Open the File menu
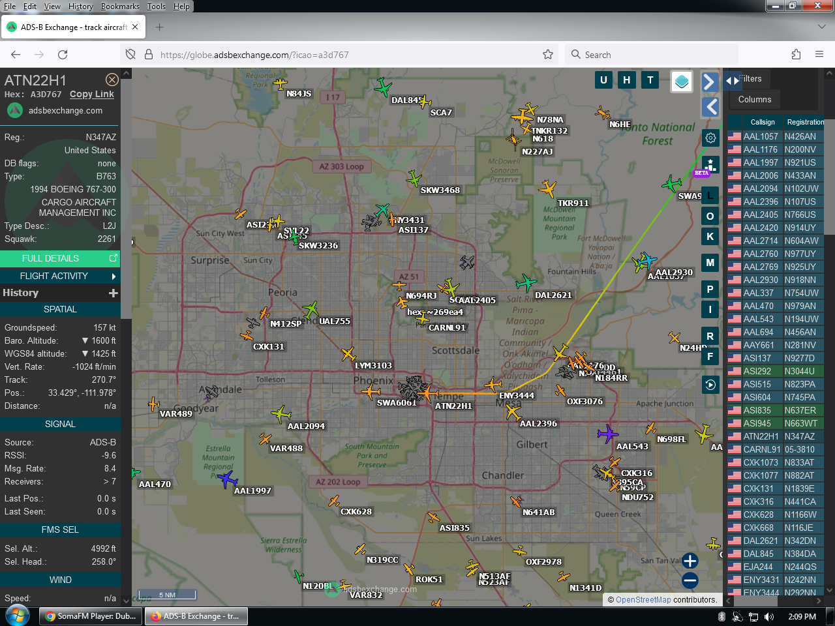This screenshot has height=626, width=835. click(x=10, y=7)
